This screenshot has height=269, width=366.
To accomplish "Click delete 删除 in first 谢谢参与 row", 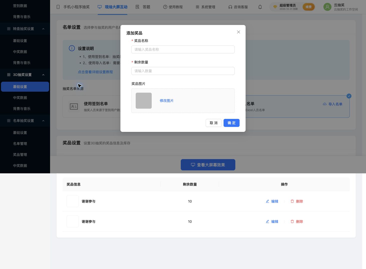I will [x=297, y=201].
